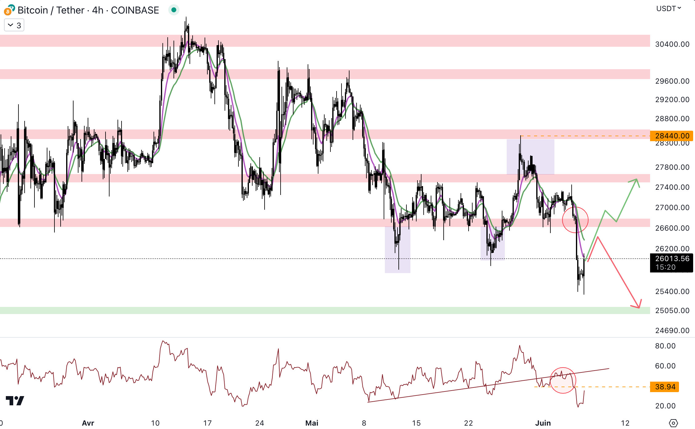Click the 28440.00 orange price label
This screenshot has width=695, height=429.
click(x=671, y=136)
